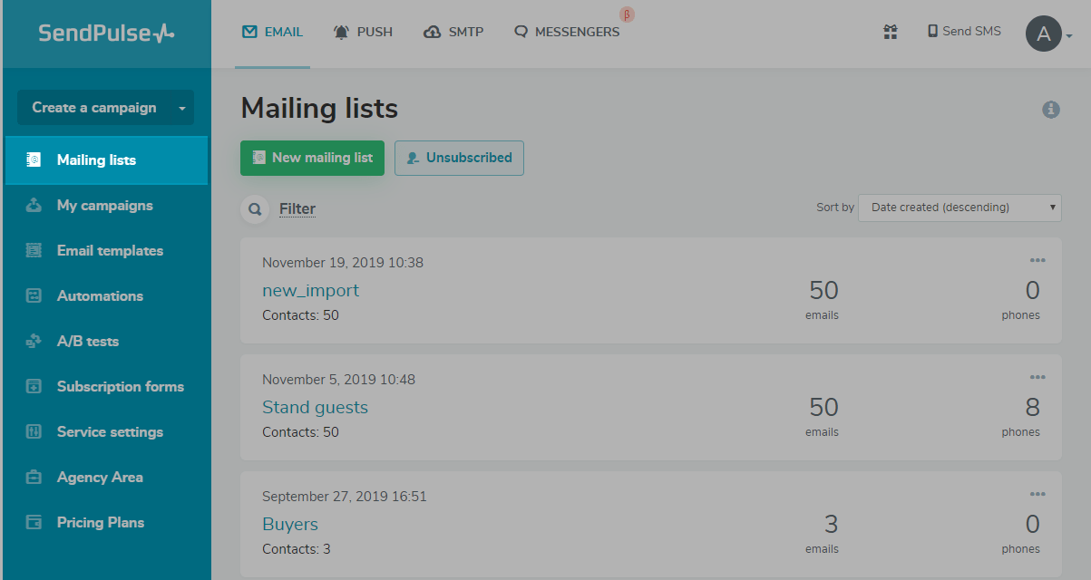Expand the Sort by dropdown

pos(959,208)
